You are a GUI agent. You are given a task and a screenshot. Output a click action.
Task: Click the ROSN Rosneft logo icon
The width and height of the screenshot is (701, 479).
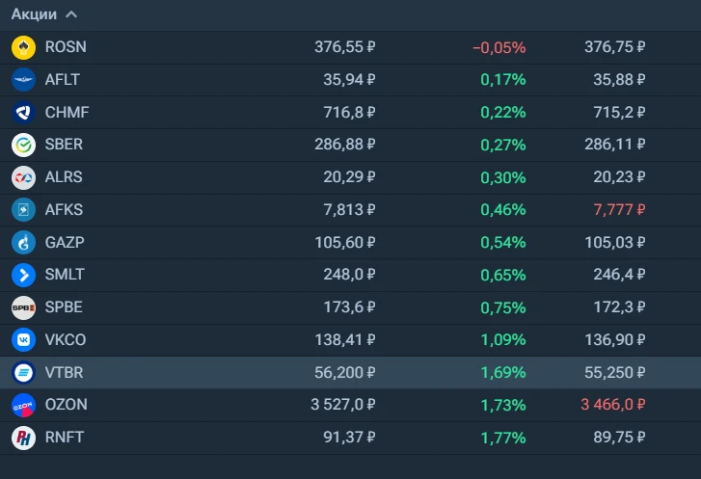coord(23,47)
